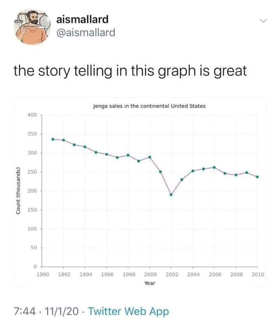The width and height of the screenshot is (280, 326).
Task: Click the Jenga sales chart title
Action: 149,106
